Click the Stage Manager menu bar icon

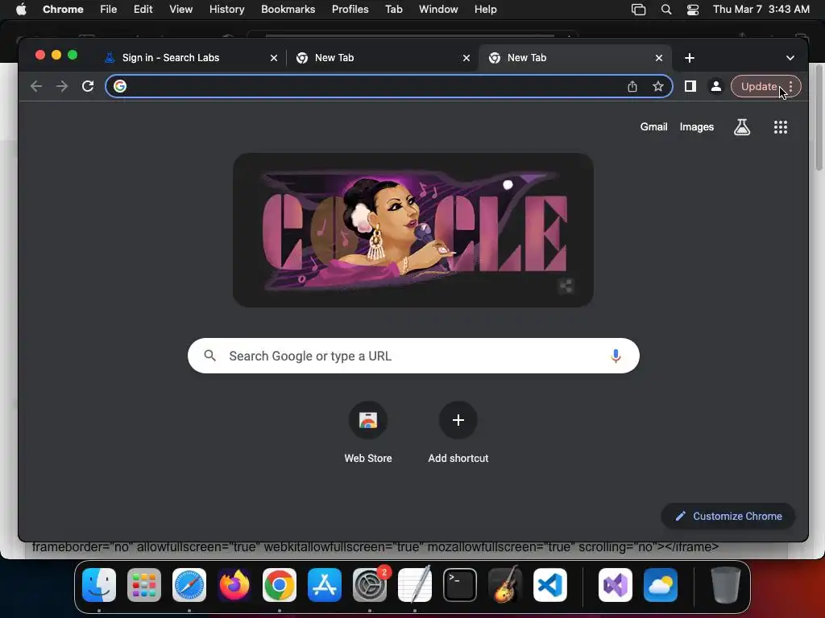pyautogui.click(x=638, y=10)
